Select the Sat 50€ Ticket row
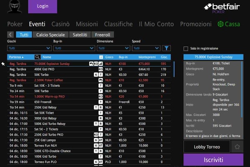250x167 pixels. click(x=89, y=113)
